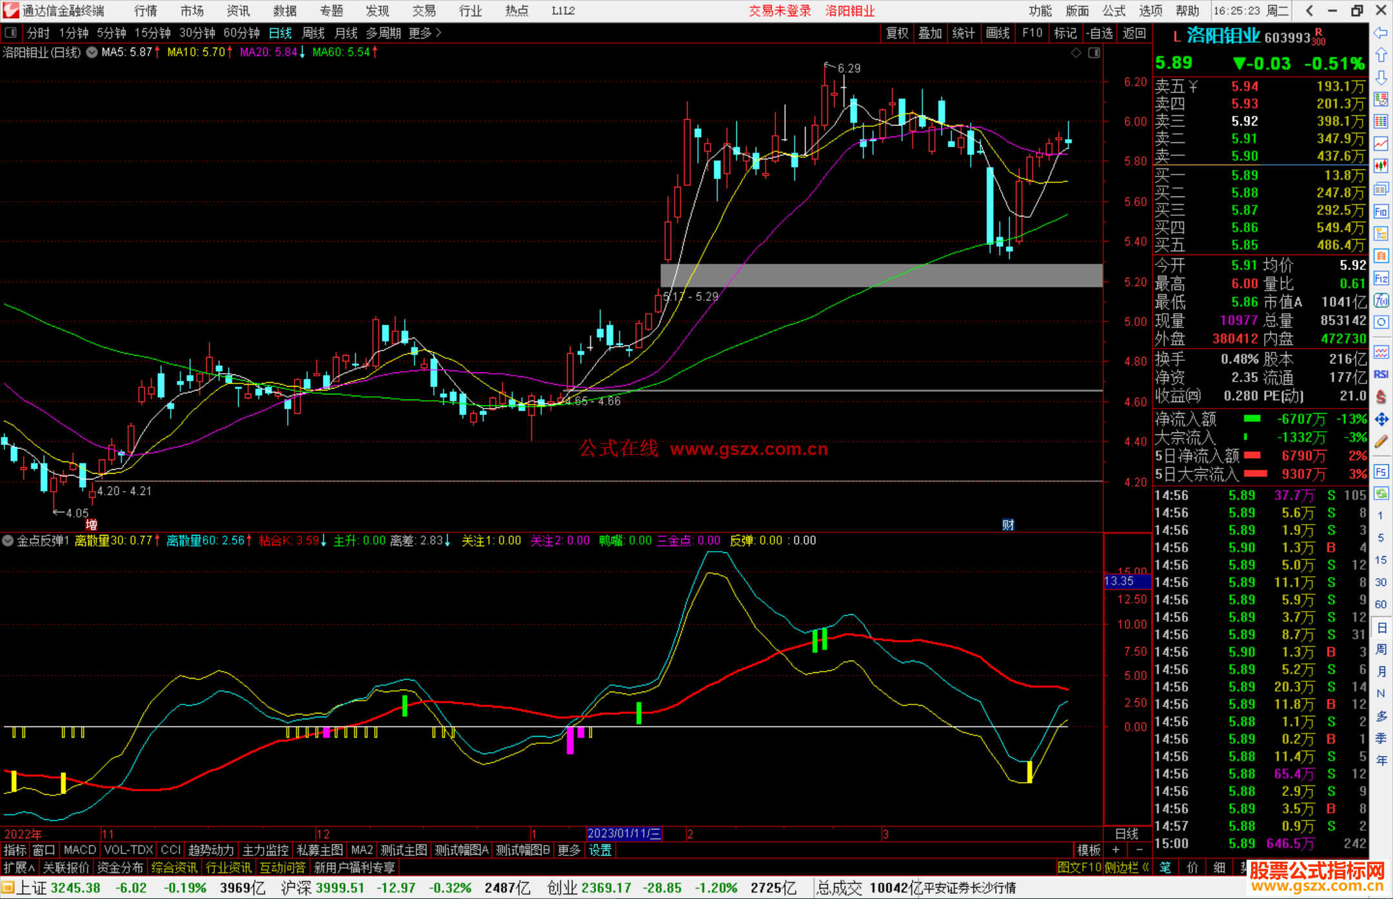This screenshot has height=899, width=1393.
Task: Click the 笔 tab under the tick list
Action: click(x=1165, y=867)
